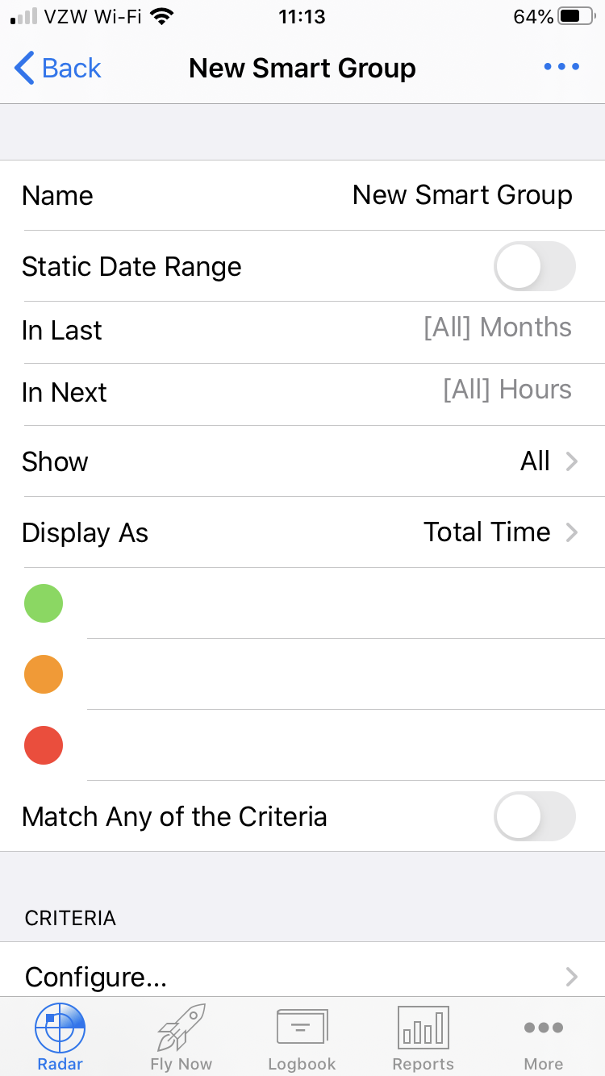Viewport: 605px width, 1076px height.
Task: Tap the Fly Now rocket icon
Action: 181,1028
